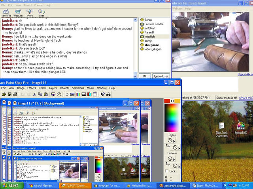The width and height of the screenshot is (253, 189).
Task: Toggle the Tool Palette icon
Action: [67, 94]
